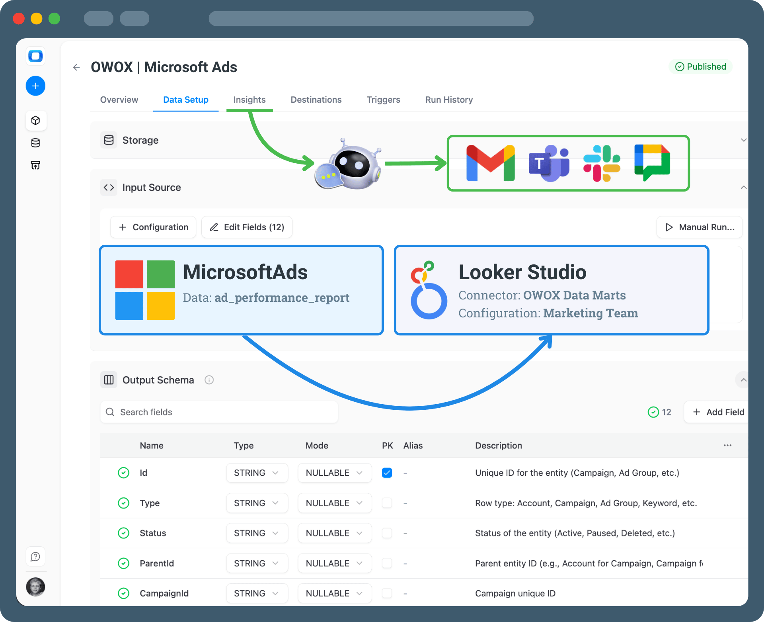Open the cube data marts sidebar icon
This screenshot has height=622, width=764.
[x=35, y=120]
